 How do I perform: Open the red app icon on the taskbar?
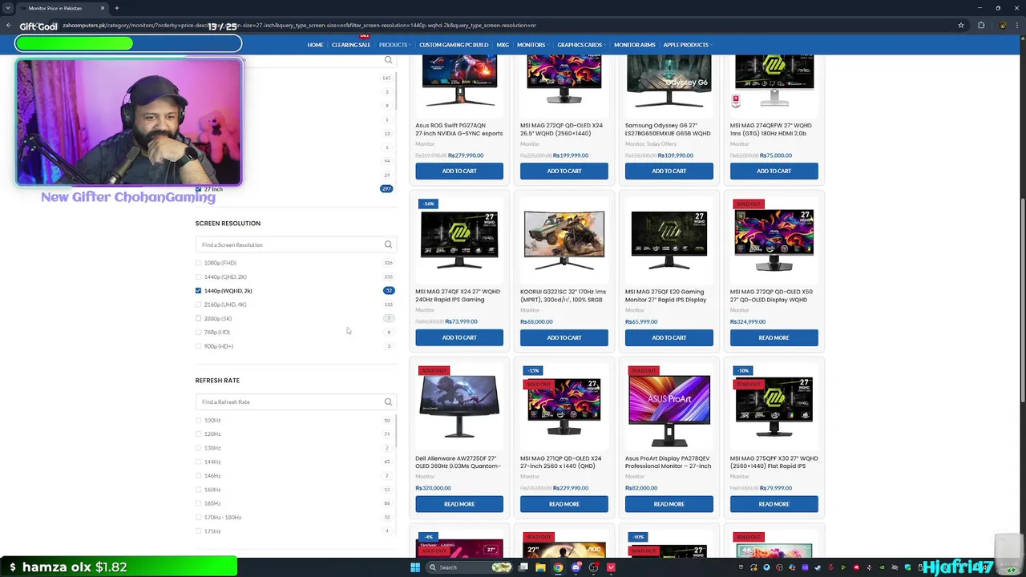click(x=611, y=567)
